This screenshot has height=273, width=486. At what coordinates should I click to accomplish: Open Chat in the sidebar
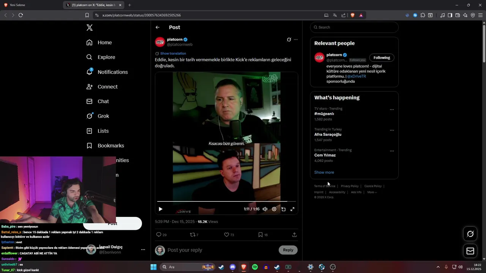tap(98, 102)
